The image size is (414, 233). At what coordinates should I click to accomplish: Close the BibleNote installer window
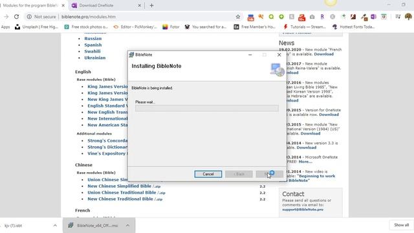(279, 54)
